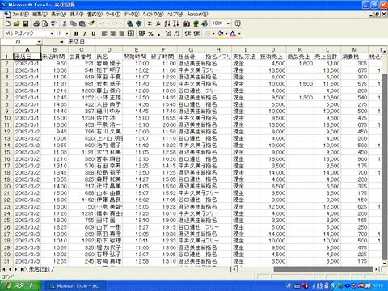Decrease indent icon
The height and width of the screenshot is (291, 388).
188,33
